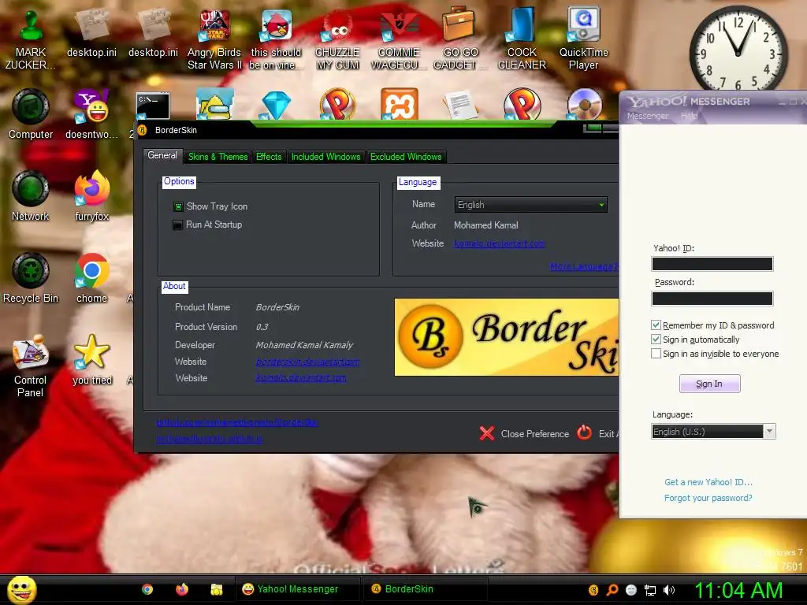Click the Exit power button in BorderSkin

coord(585,433)
